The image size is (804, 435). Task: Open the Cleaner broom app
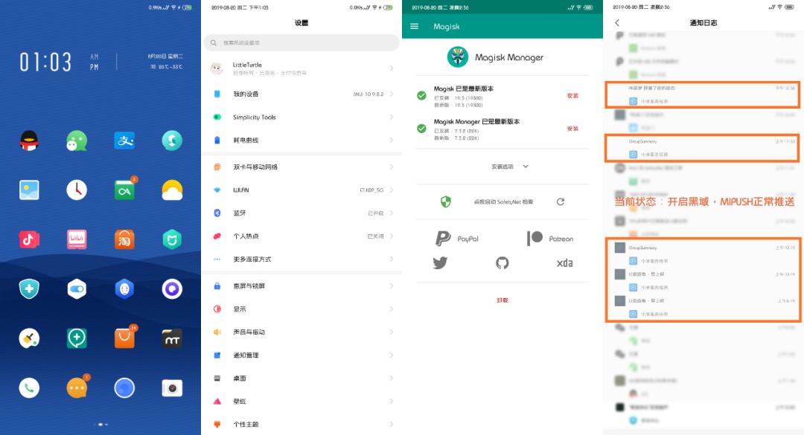[x=29, y=338]
